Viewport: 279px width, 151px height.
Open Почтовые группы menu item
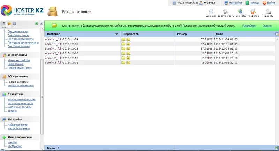[18, 35]
